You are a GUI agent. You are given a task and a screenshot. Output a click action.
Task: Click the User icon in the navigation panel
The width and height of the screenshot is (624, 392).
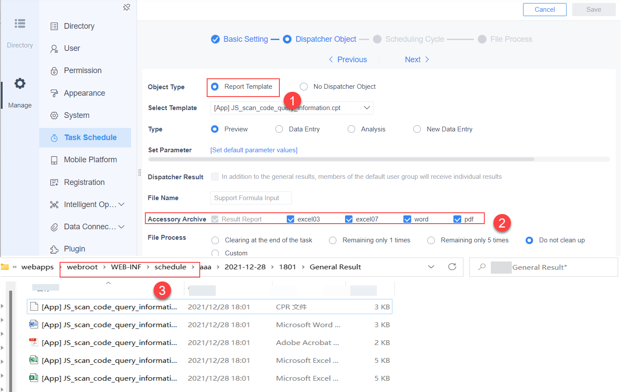click(x=54, y=48)
